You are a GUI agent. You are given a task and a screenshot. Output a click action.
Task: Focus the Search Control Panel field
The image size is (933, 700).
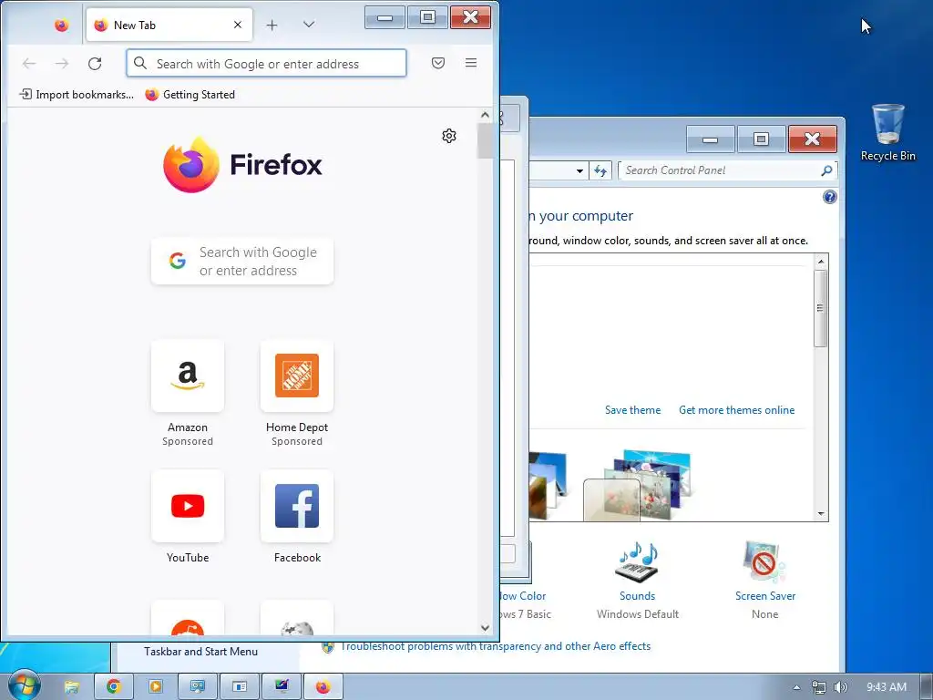(x=727, y=170)
